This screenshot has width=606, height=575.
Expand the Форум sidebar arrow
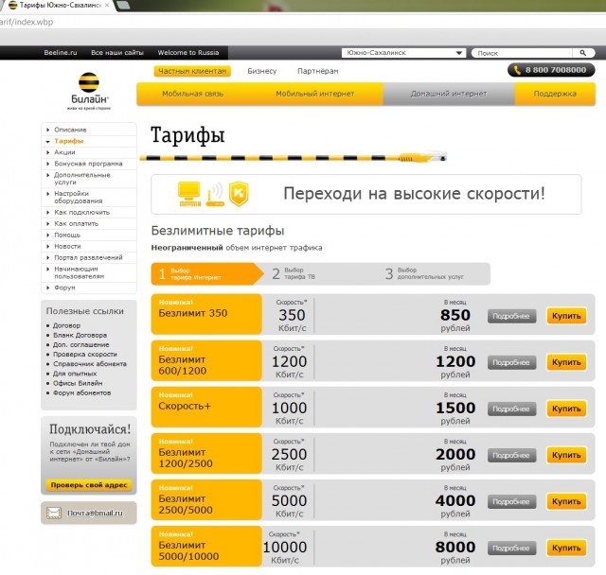[x=47, y=287]
